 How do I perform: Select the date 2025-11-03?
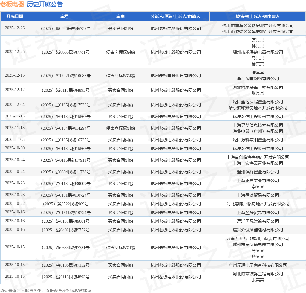(15, 139)
